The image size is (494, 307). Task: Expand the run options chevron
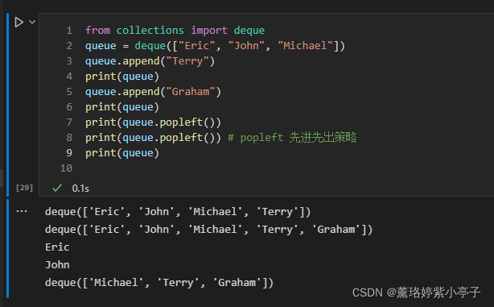[x=32, y=22]
